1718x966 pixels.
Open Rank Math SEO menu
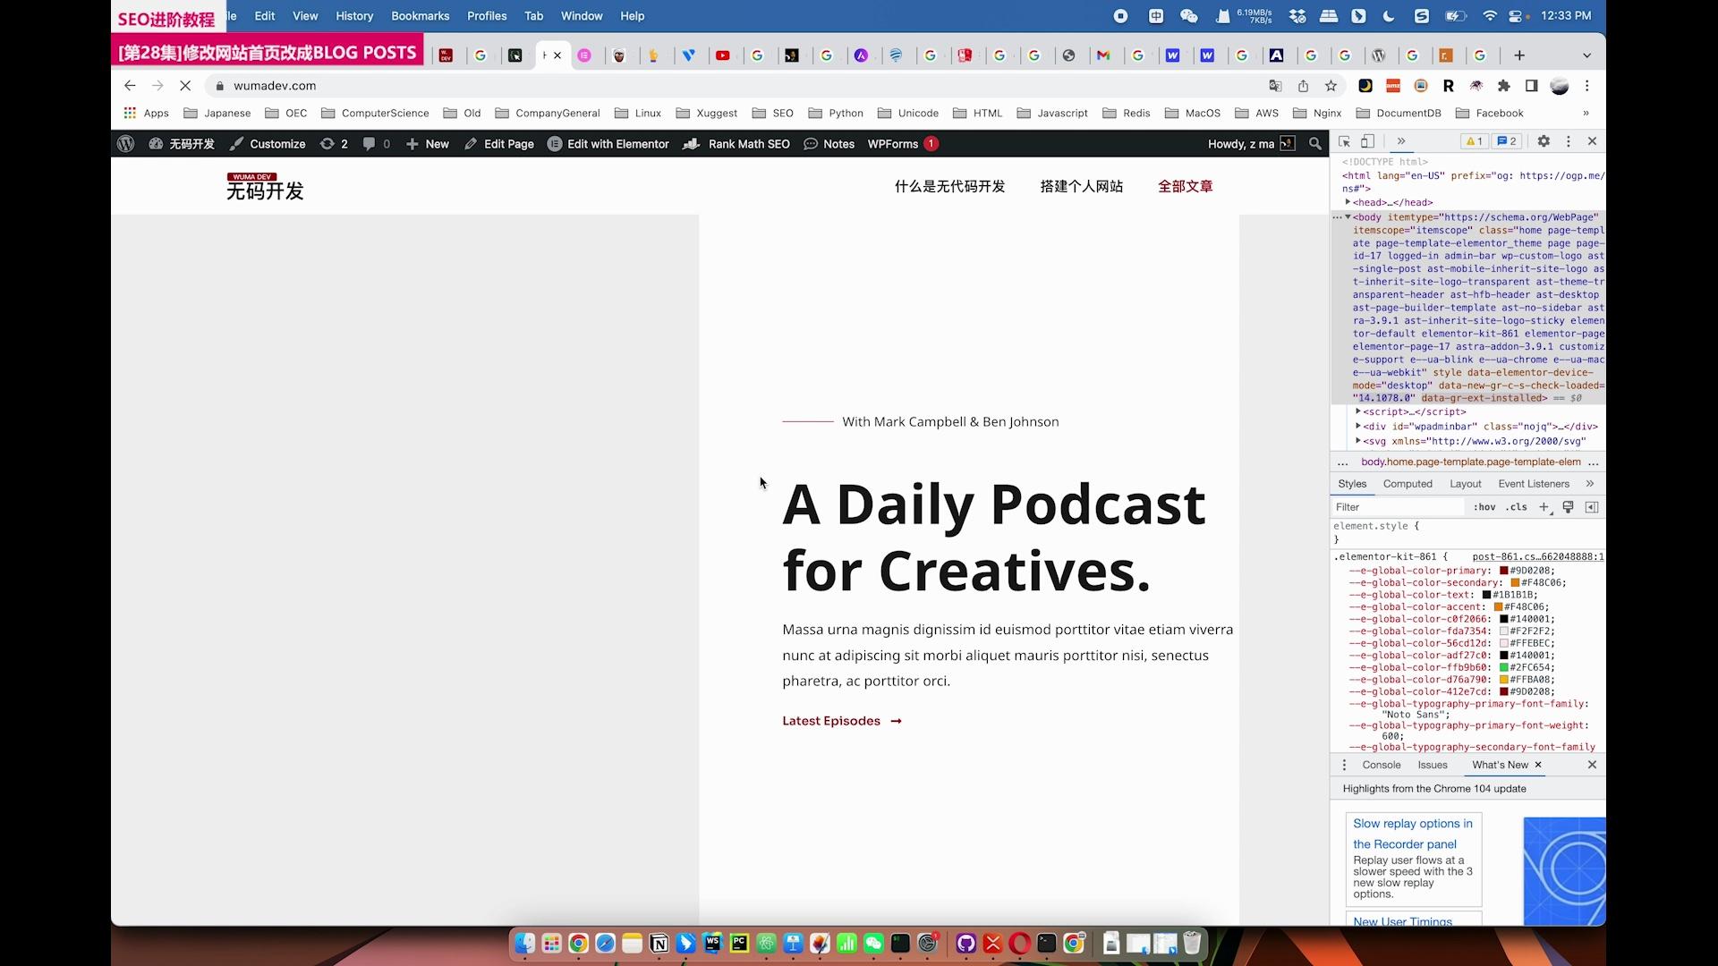pos(736,144)
